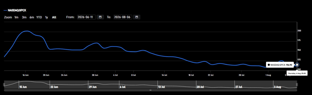Image resolution: width=312 pixels, height=95 pixels.
Task: Open calendar picker for To date
Action: pyautogui.click(x=137, y=17)
